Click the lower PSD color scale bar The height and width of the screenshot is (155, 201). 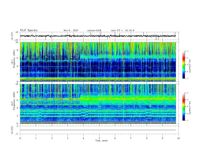point(184,107)
